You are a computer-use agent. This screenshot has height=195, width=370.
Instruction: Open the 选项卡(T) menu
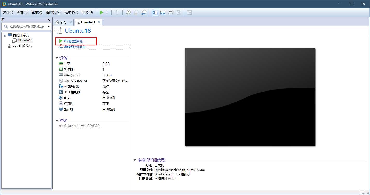click(x=71, y=12)
